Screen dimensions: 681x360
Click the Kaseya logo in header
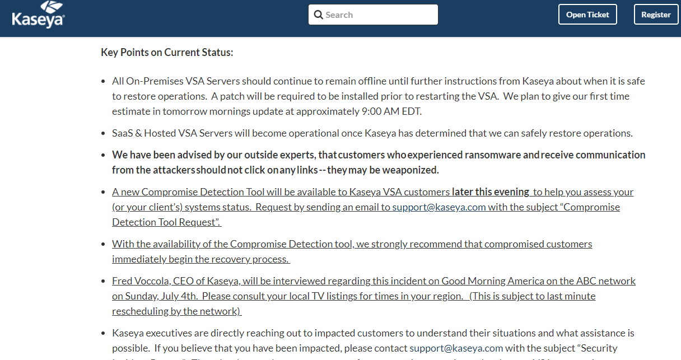pos(39,15)
